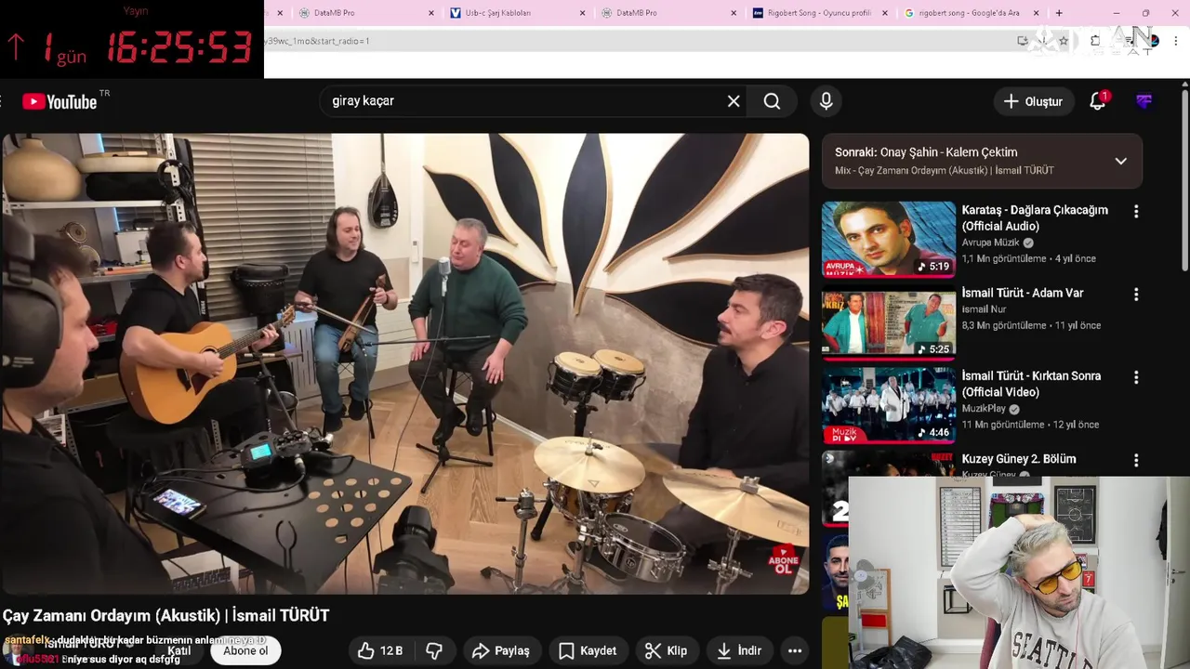This screenshot has height=669, width=1190.
Task: Open more actions ellipsis below video
Action: point(795,650)
